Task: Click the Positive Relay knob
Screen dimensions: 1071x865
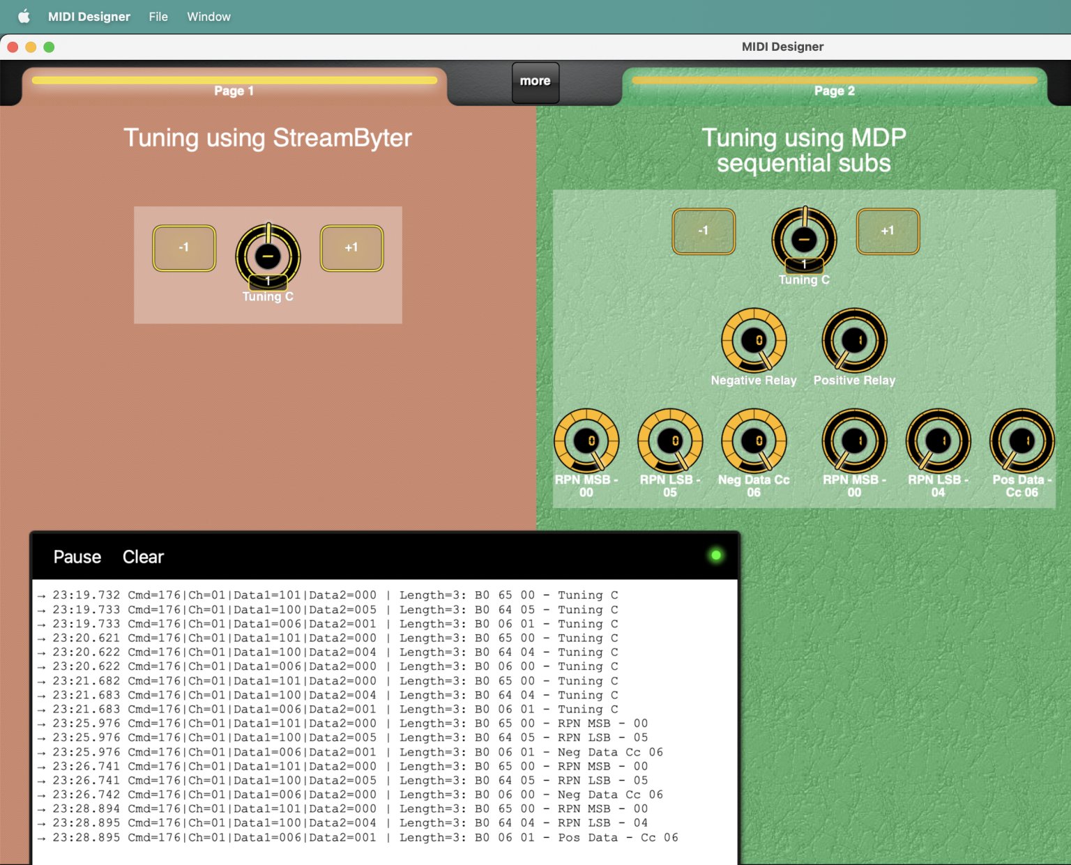Action: pos(854,341)
